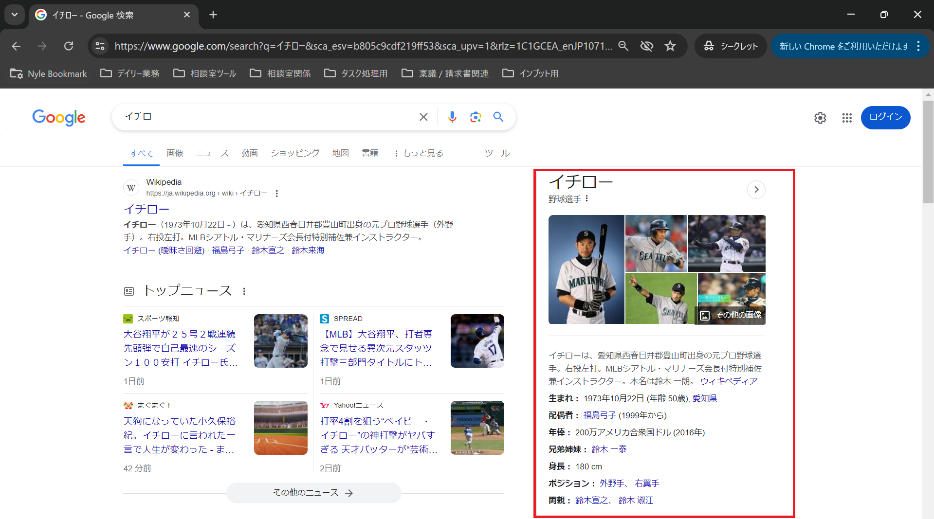Open the ウィキペディア link in knowledge panel
Viewport: 934px width, 519px height.
click(729, 381)
